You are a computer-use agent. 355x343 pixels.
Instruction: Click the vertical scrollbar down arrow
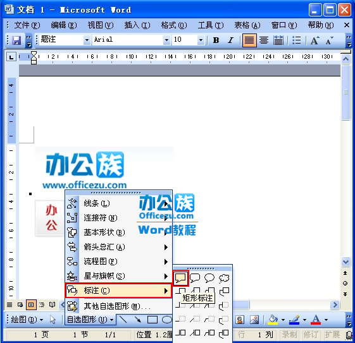[346, 262]
